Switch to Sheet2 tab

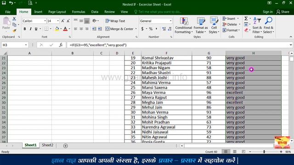(47, 145)
